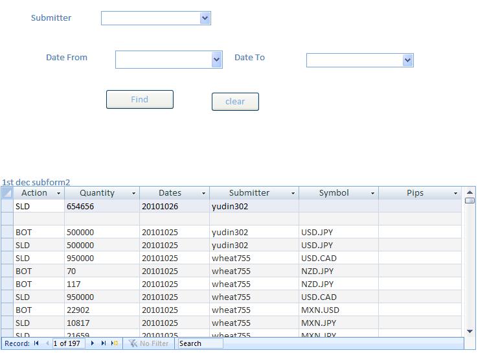Jump to last record in navigation bar

(104, 343)
